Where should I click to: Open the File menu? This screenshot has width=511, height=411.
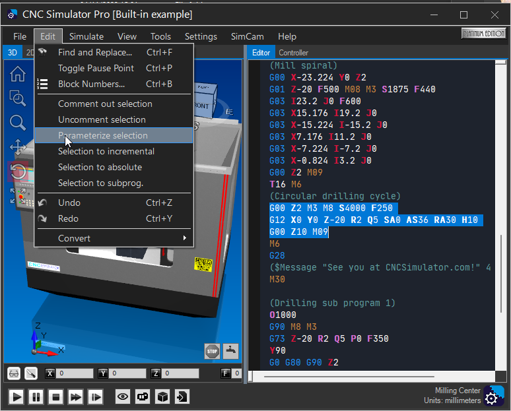(x=20, y=36)
